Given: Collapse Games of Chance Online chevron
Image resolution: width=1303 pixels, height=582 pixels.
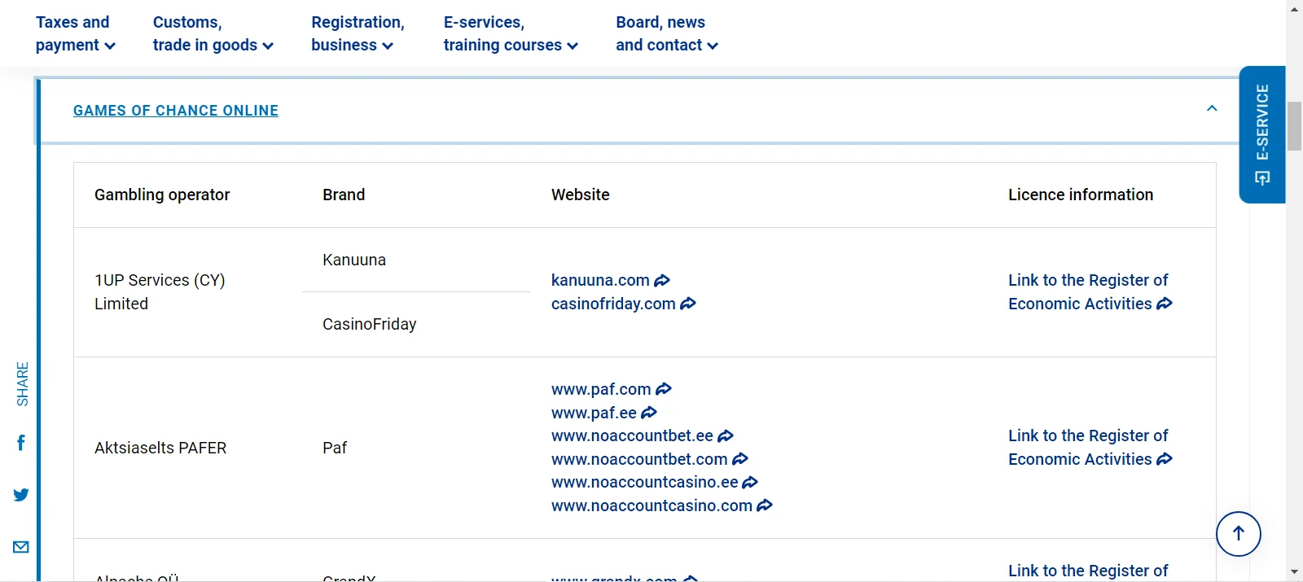Looking at the screenshot, I should coord(1212,108).
